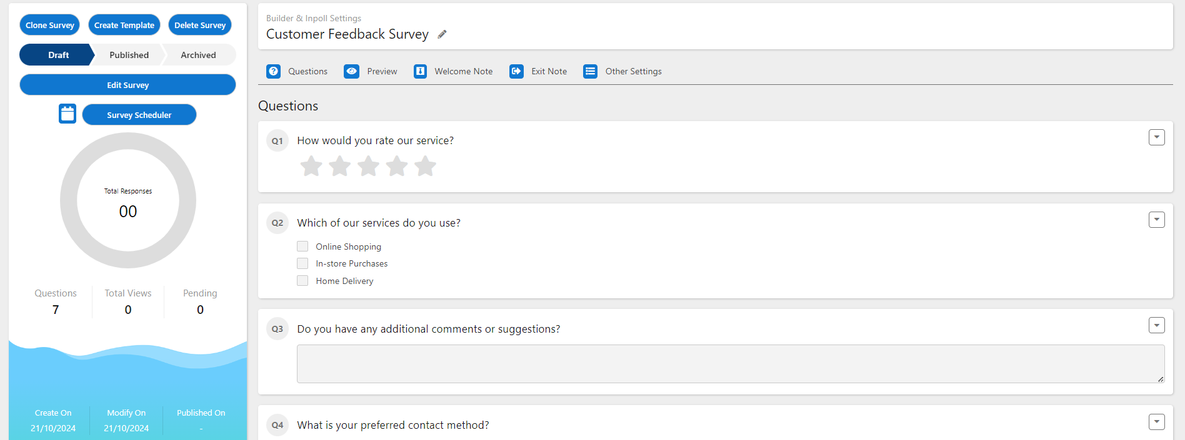Image resolution: width=1185 pixels, height=440 pixels.
Task: Open the Q4 options dropdown arrow
Action: tap(1157, 422)
